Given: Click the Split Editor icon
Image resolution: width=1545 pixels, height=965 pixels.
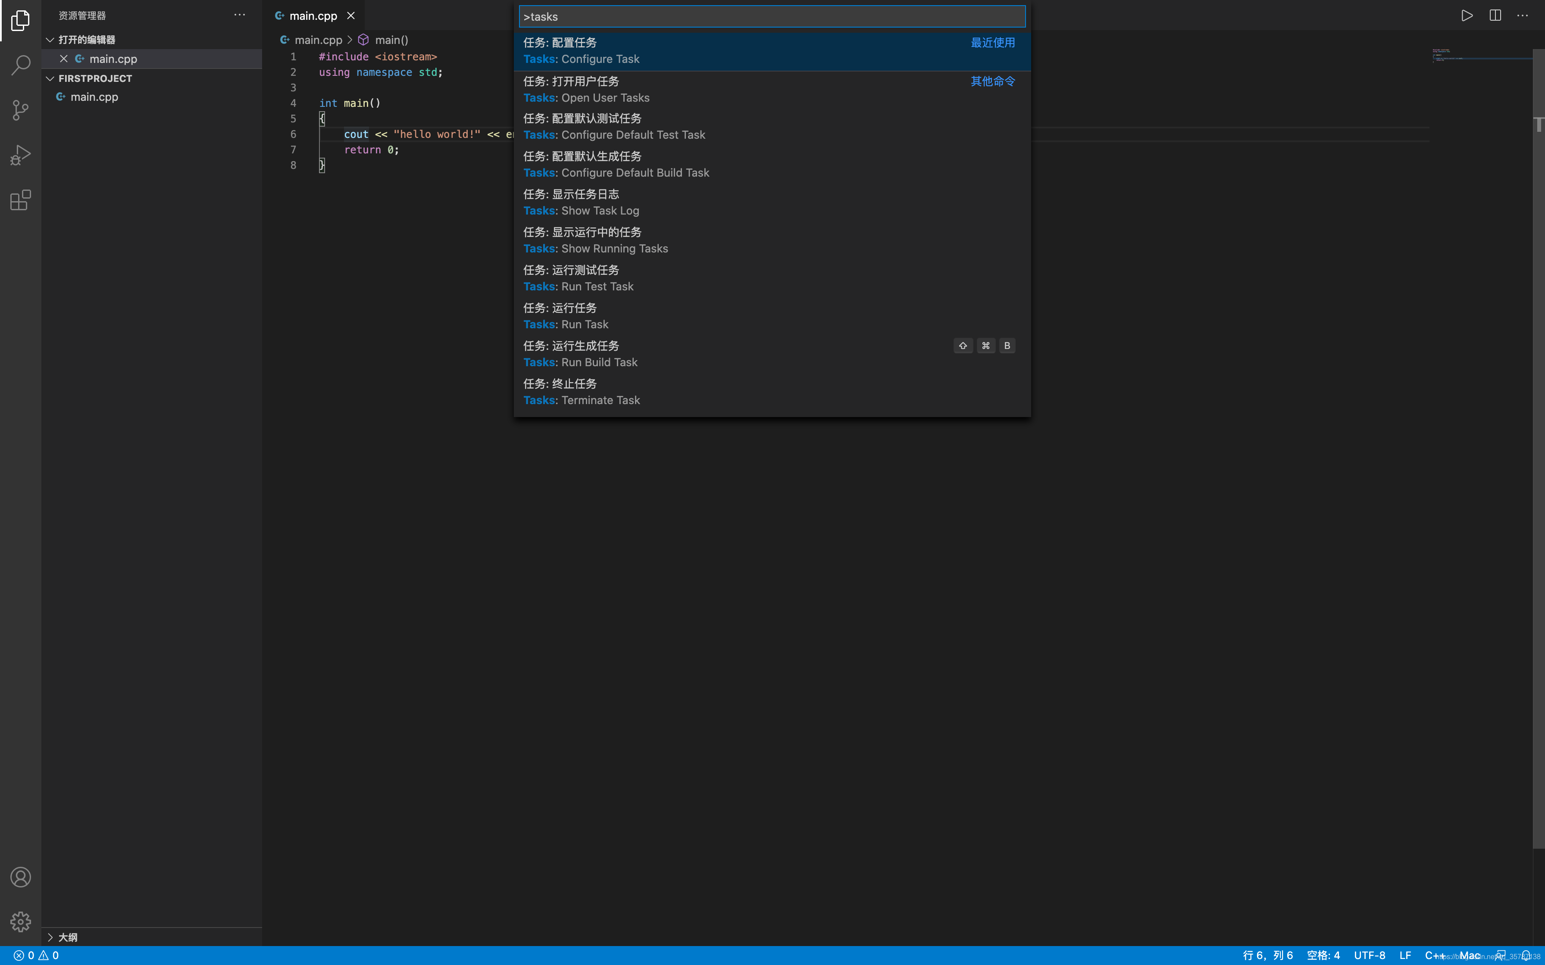Looking at the screenshot, I should click(1495, 16).
